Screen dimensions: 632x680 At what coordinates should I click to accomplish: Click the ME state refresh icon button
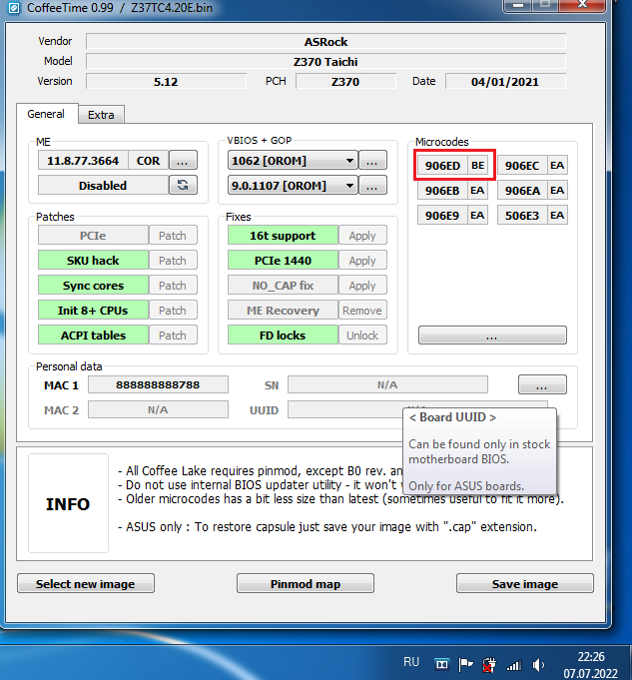(183, 185)
